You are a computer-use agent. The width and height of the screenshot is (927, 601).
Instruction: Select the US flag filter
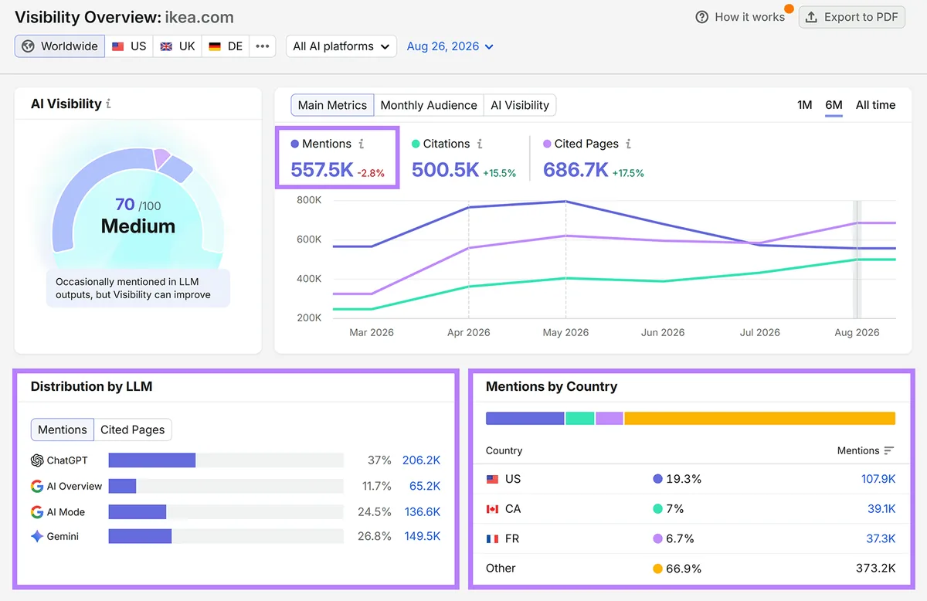(129, 46)
